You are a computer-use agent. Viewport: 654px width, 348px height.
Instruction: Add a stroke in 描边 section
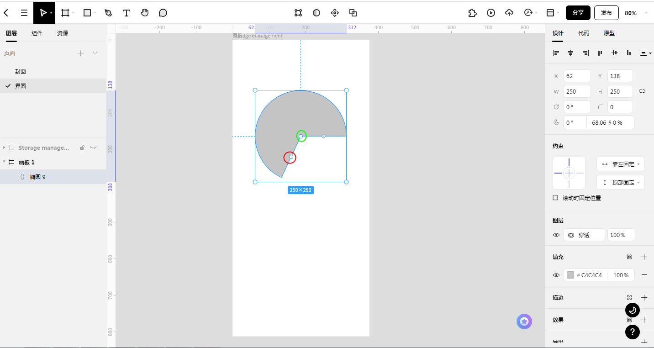pos(644,297)
